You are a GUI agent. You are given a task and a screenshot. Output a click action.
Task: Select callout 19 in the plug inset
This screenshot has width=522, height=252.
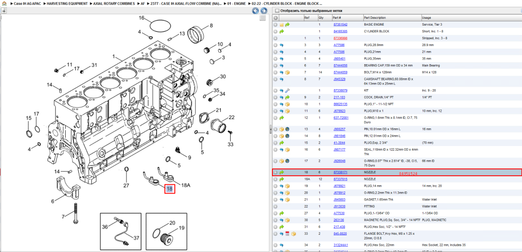182,228
